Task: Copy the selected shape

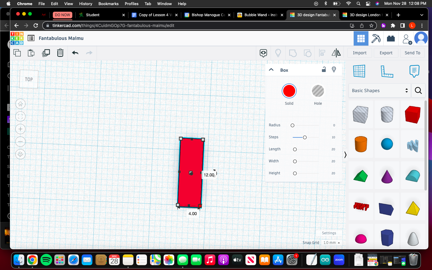Action: pyautogui.click(x=17, y=53)
